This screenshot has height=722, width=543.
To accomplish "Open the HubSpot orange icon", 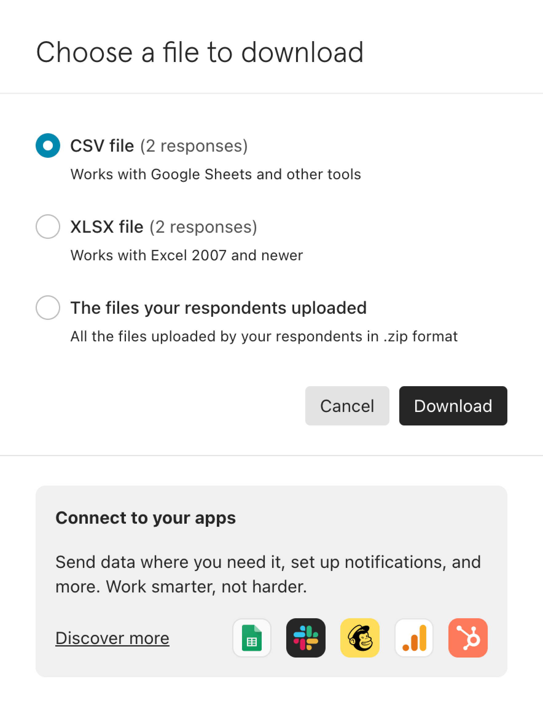I will pyautogui.click(x=468, y=638).
